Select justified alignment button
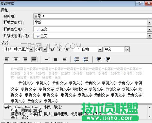The height and width of the screenshot is (123, 152). 34,59
